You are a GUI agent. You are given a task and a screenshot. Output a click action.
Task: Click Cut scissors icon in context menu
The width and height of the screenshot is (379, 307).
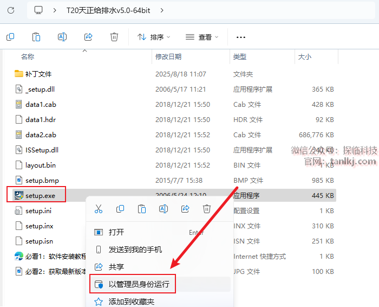click(x=99, y=209)
